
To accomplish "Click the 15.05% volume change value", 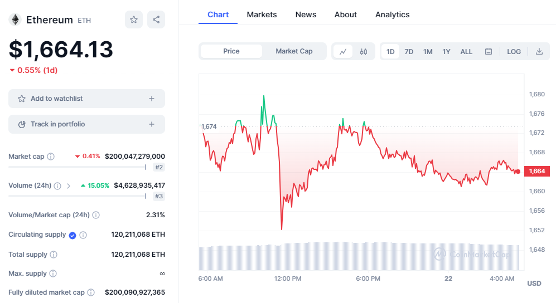I will 95,185.
